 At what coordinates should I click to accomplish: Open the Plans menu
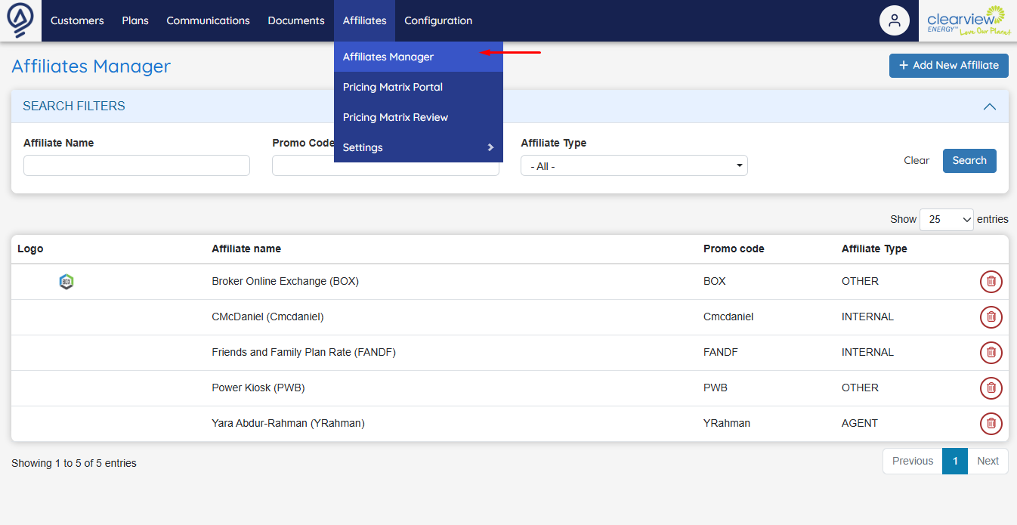tap(135, 20)
